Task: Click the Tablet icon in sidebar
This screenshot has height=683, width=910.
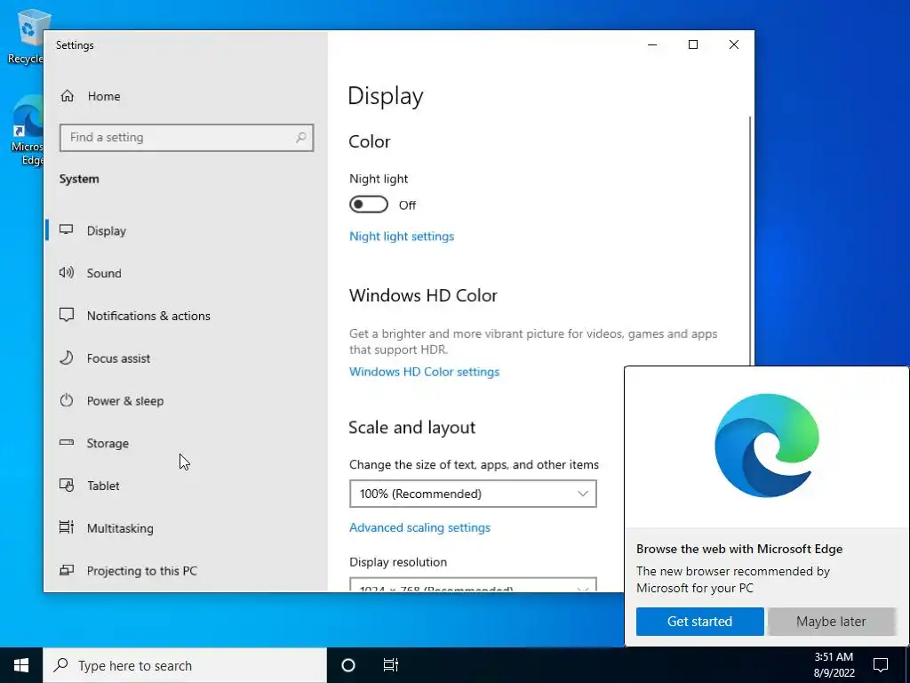Action: point(67,485)
